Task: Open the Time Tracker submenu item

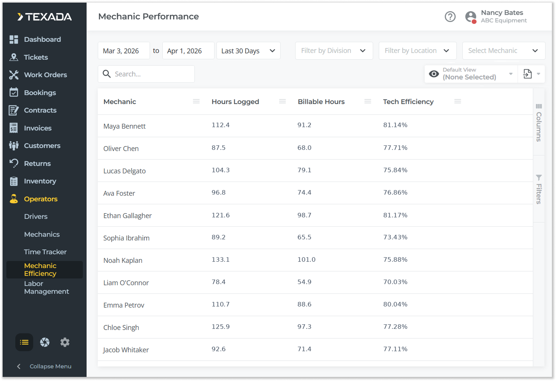Action: [x=45, y=252]
